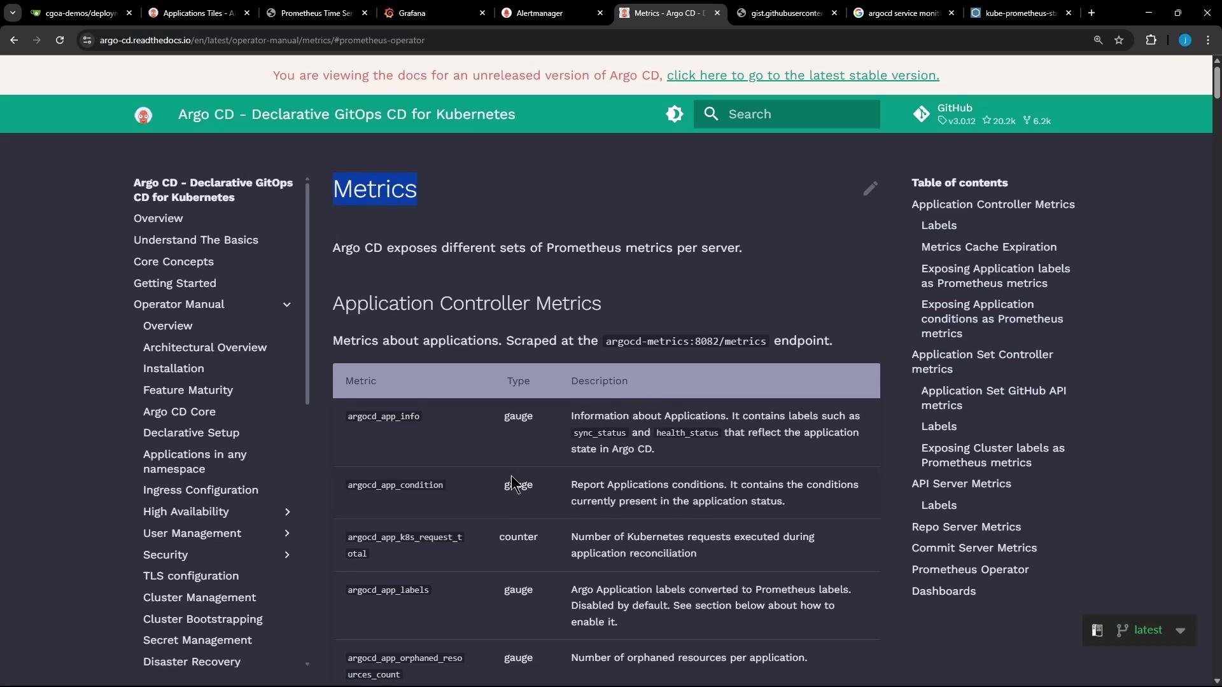This screenshot has height=687, width=1222.
Task: Jump to Repo Server Metrics section
Action: (x=966, y=527)
